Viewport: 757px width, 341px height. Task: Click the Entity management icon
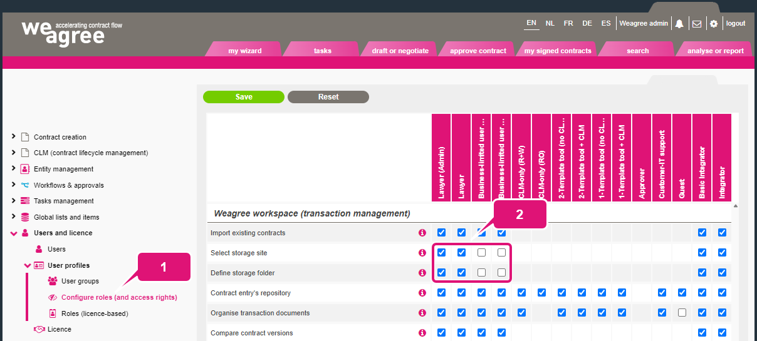tap(25, 169)
